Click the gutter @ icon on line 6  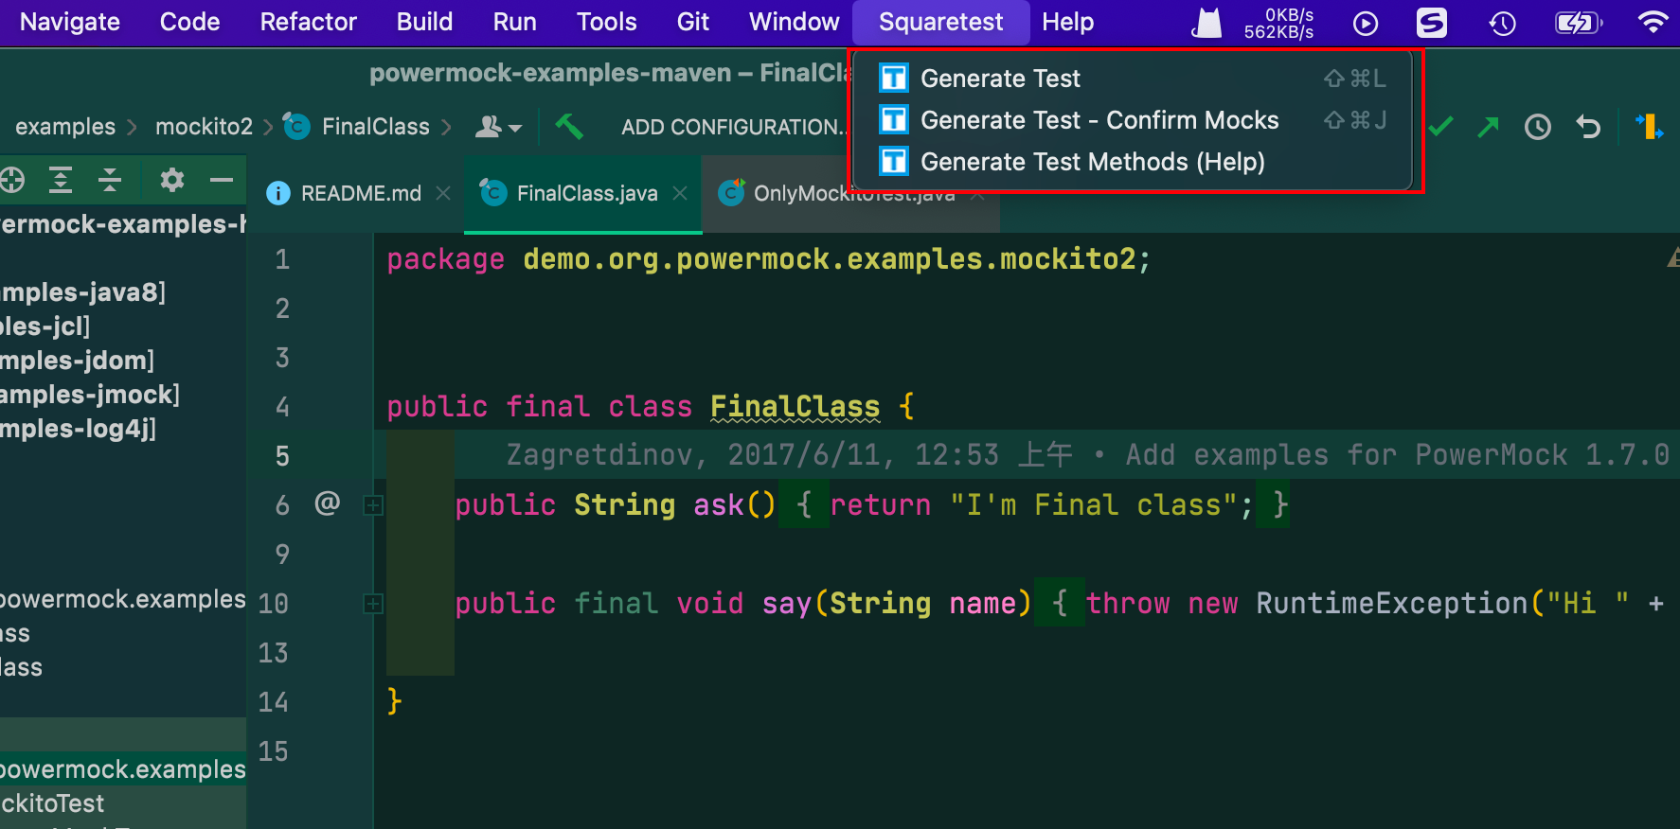tap(327, 503)
